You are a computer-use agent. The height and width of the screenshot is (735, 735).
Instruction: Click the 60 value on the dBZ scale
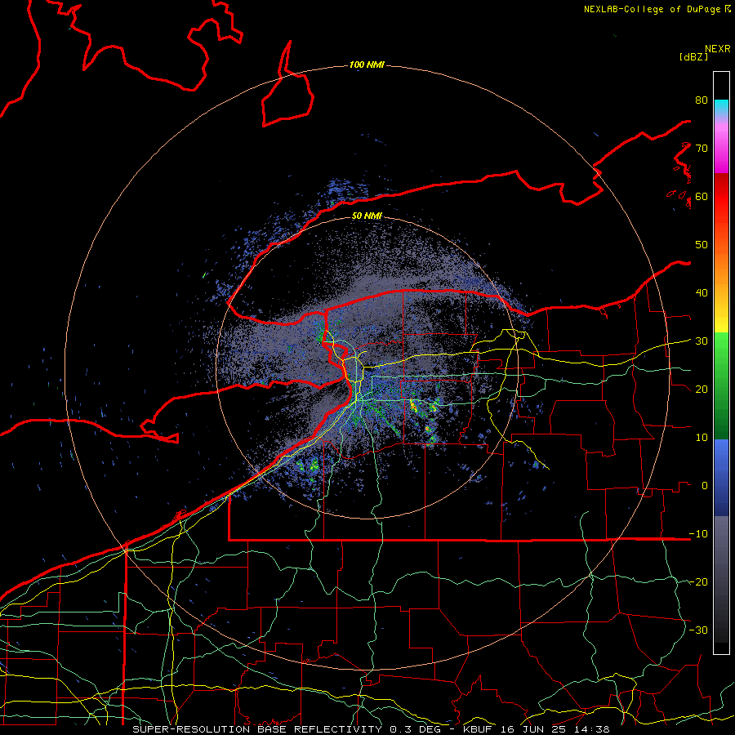click(x=702, y=196)
